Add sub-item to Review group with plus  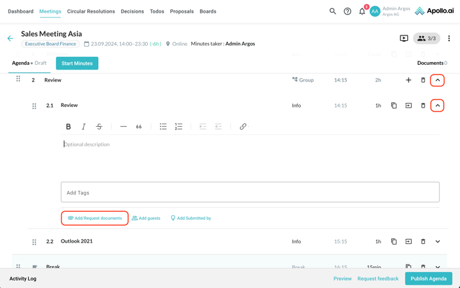(x=409, y=80)
